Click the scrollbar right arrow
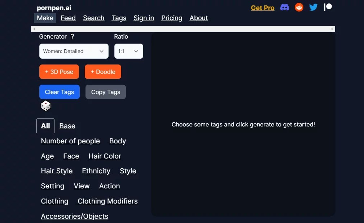Image resolution: width=364 pixels, height=223 pixels. point(332,29)
